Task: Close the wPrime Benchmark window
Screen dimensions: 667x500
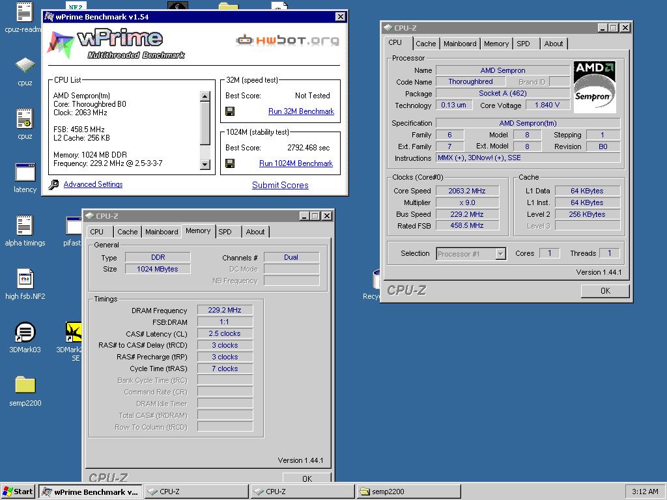Action: [x=340, y=17]
